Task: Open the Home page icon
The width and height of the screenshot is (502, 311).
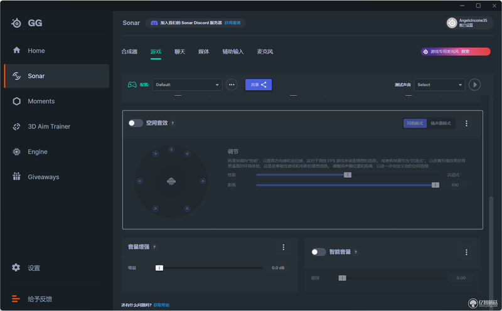Action: pos(17,50)
